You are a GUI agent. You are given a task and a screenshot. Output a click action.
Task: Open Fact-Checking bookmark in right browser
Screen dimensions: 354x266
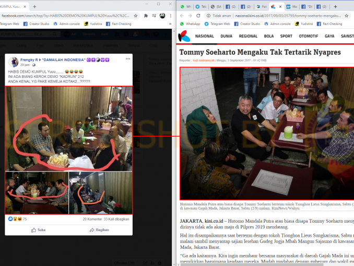tap(329, 24)
